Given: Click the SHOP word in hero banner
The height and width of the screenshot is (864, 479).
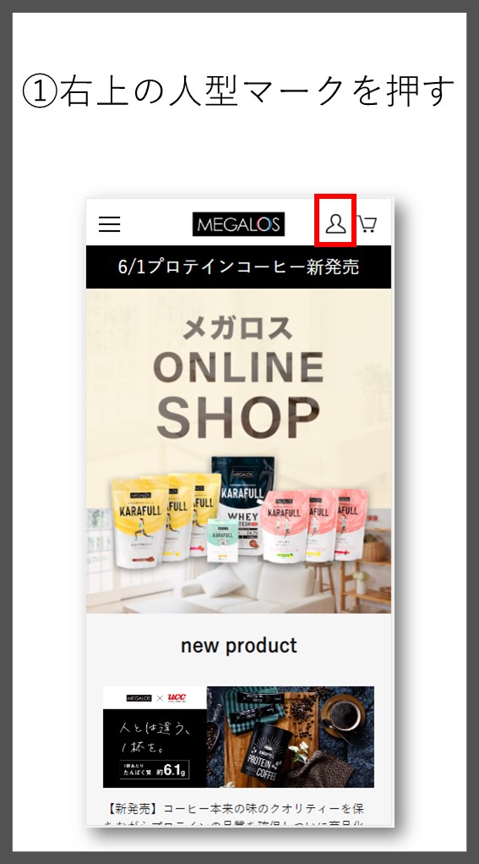Looking at the screenshot, I should point(238,416).
